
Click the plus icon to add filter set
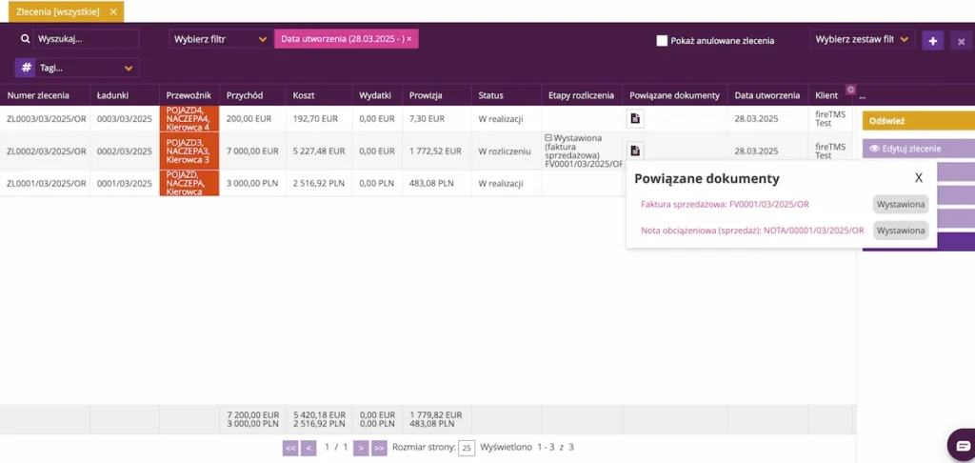click(933, 40)
